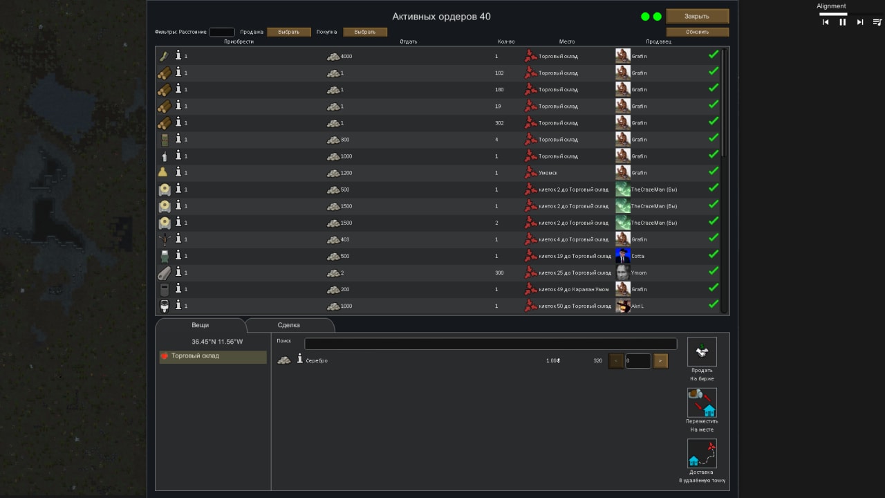Focus the Расстояние filter input field
The width and height of the screenshot is (885, 498).
click(x=222, y=32)
